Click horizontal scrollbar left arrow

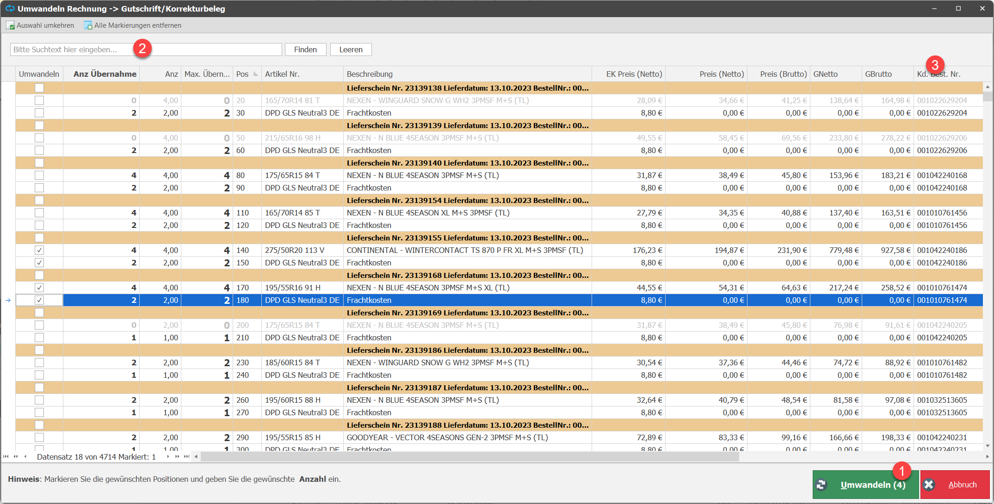[196, 457]
